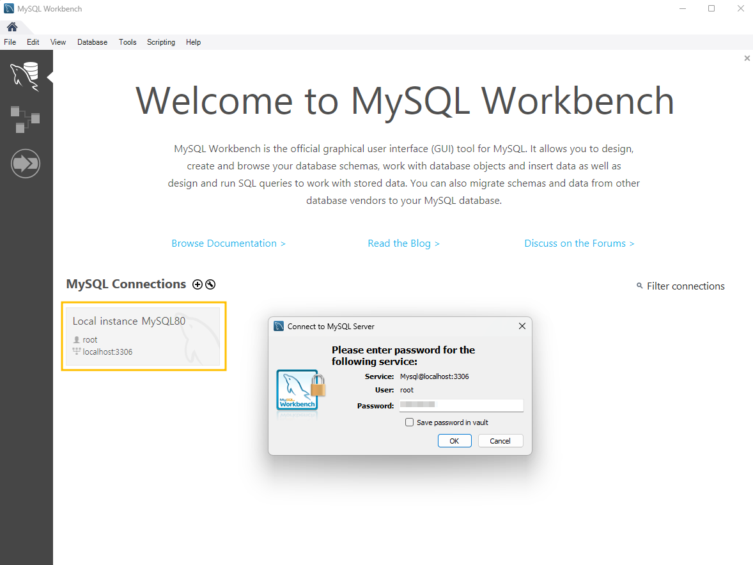Open the Help menu
This screenshot has height=565, width=753.
click(194, 42)
